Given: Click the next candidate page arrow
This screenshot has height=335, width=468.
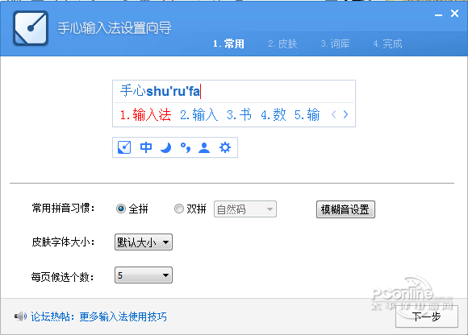Looking at the screenshot, I should click(x=345, y=114).
